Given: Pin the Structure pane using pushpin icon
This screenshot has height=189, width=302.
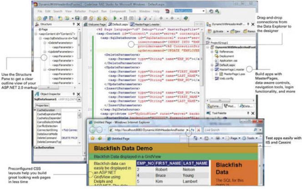Looking at the screenshot, I should click(x=74, y=24).
